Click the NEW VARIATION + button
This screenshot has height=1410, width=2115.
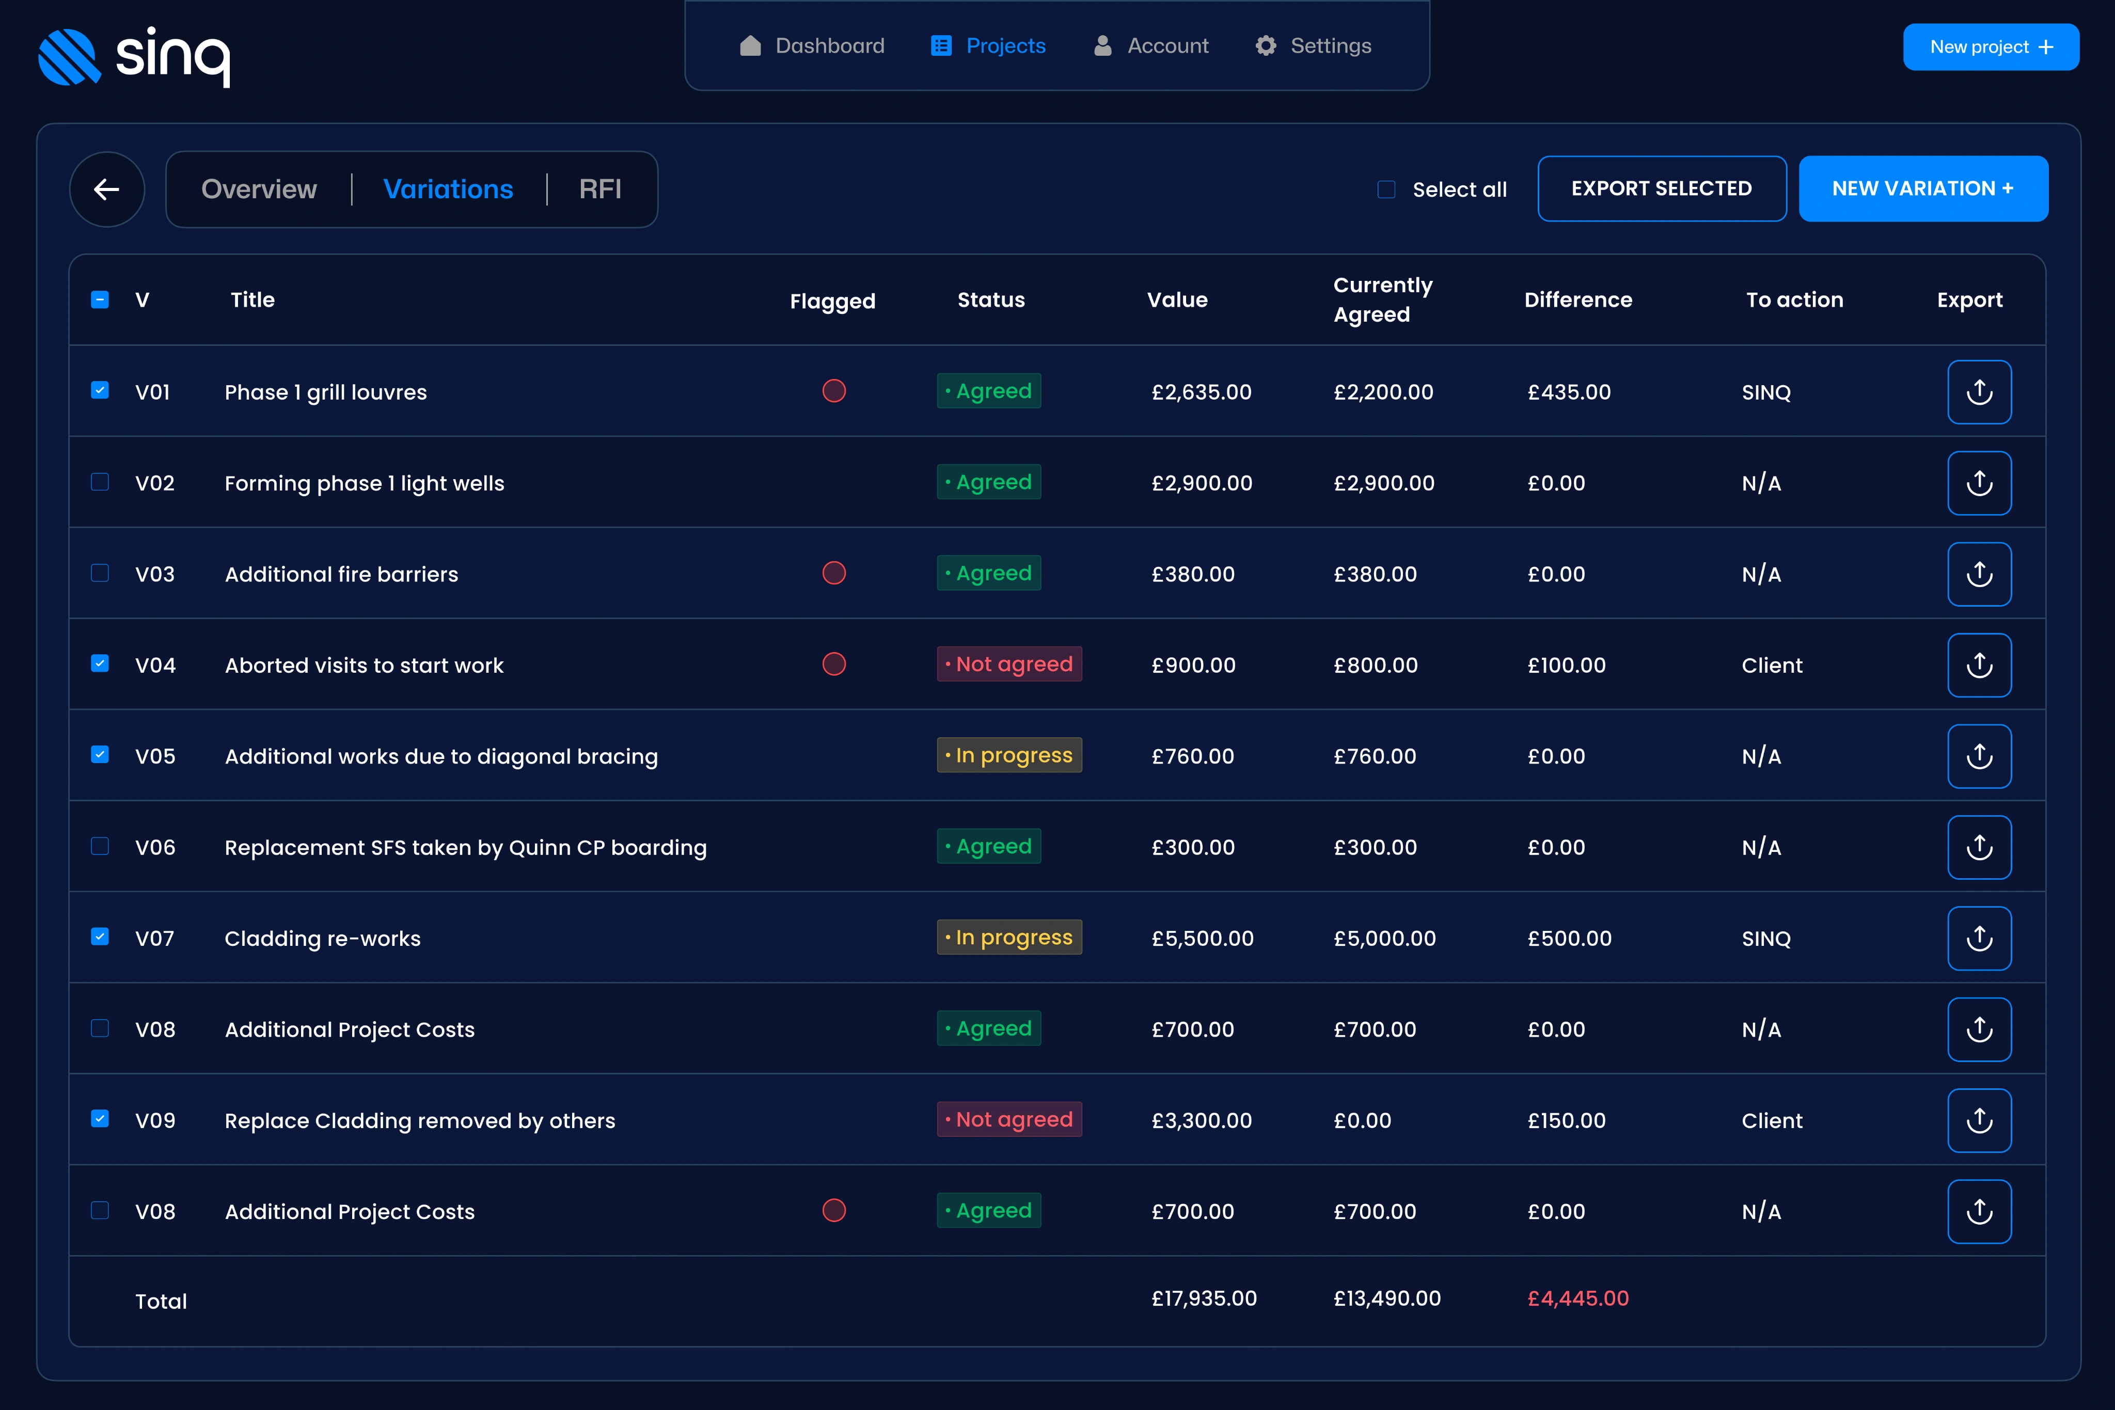coord(1923,189)
